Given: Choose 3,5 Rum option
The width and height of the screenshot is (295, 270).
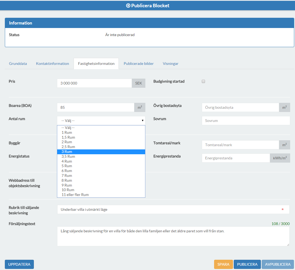Looking at the screenshot, I should 101,156.
